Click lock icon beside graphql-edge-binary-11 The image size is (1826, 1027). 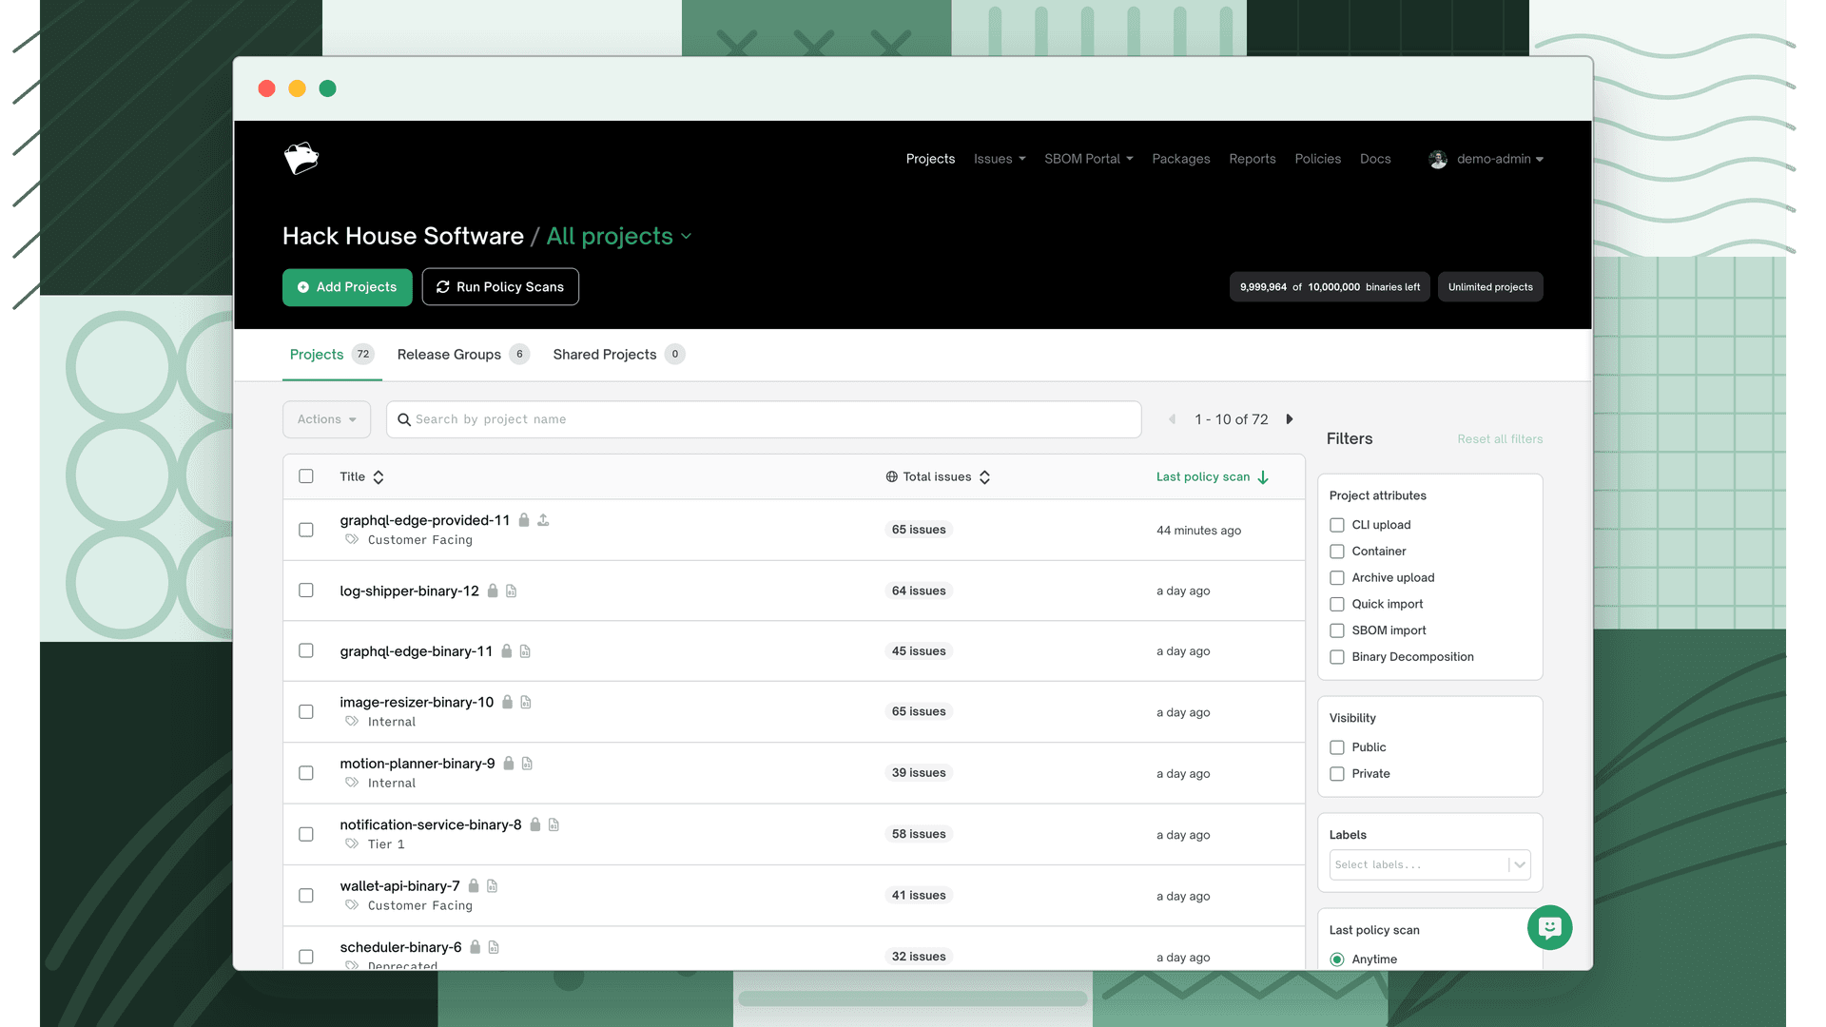click(x=507, y=651)
